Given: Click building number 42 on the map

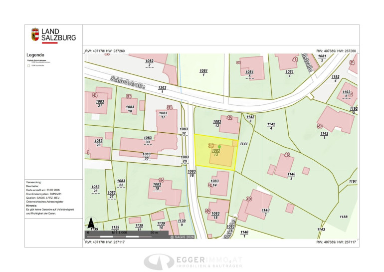Looking at the screenshot, I should (229, 118).
